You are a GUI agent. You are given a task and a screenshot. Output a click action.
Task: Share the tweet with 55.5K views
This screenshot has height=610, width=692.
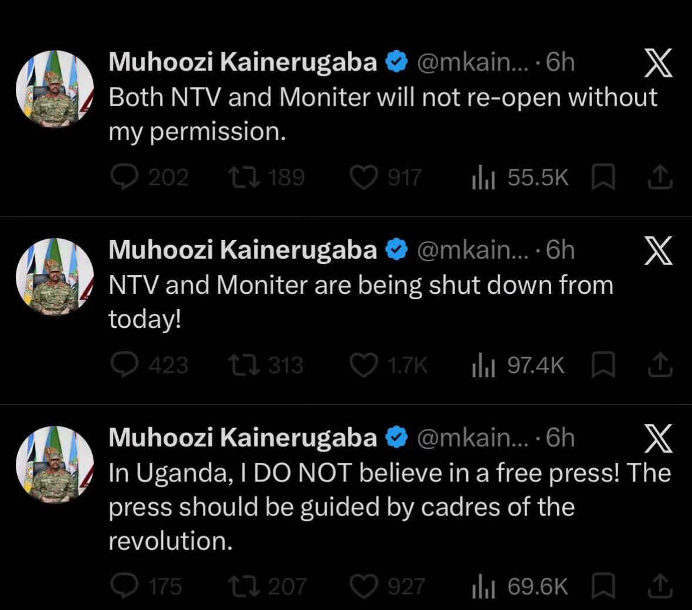click(x=660, y=177)
